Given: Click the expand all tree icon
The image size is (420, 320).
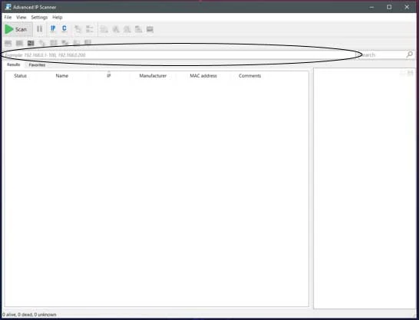Looking at the screenshot, I should (x=78, y=29).
